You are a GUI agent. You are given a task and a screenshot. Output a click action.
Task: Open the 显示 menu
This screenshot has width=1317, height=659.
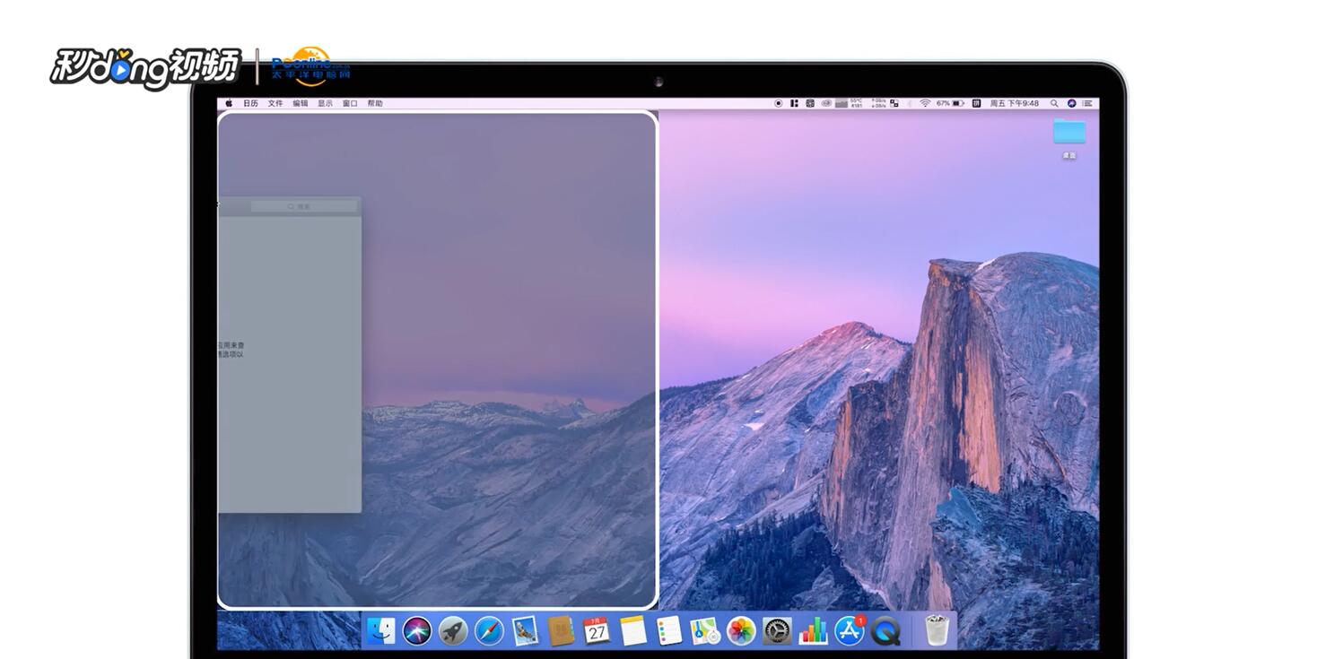pyautogui.click(x=325, y=103)
